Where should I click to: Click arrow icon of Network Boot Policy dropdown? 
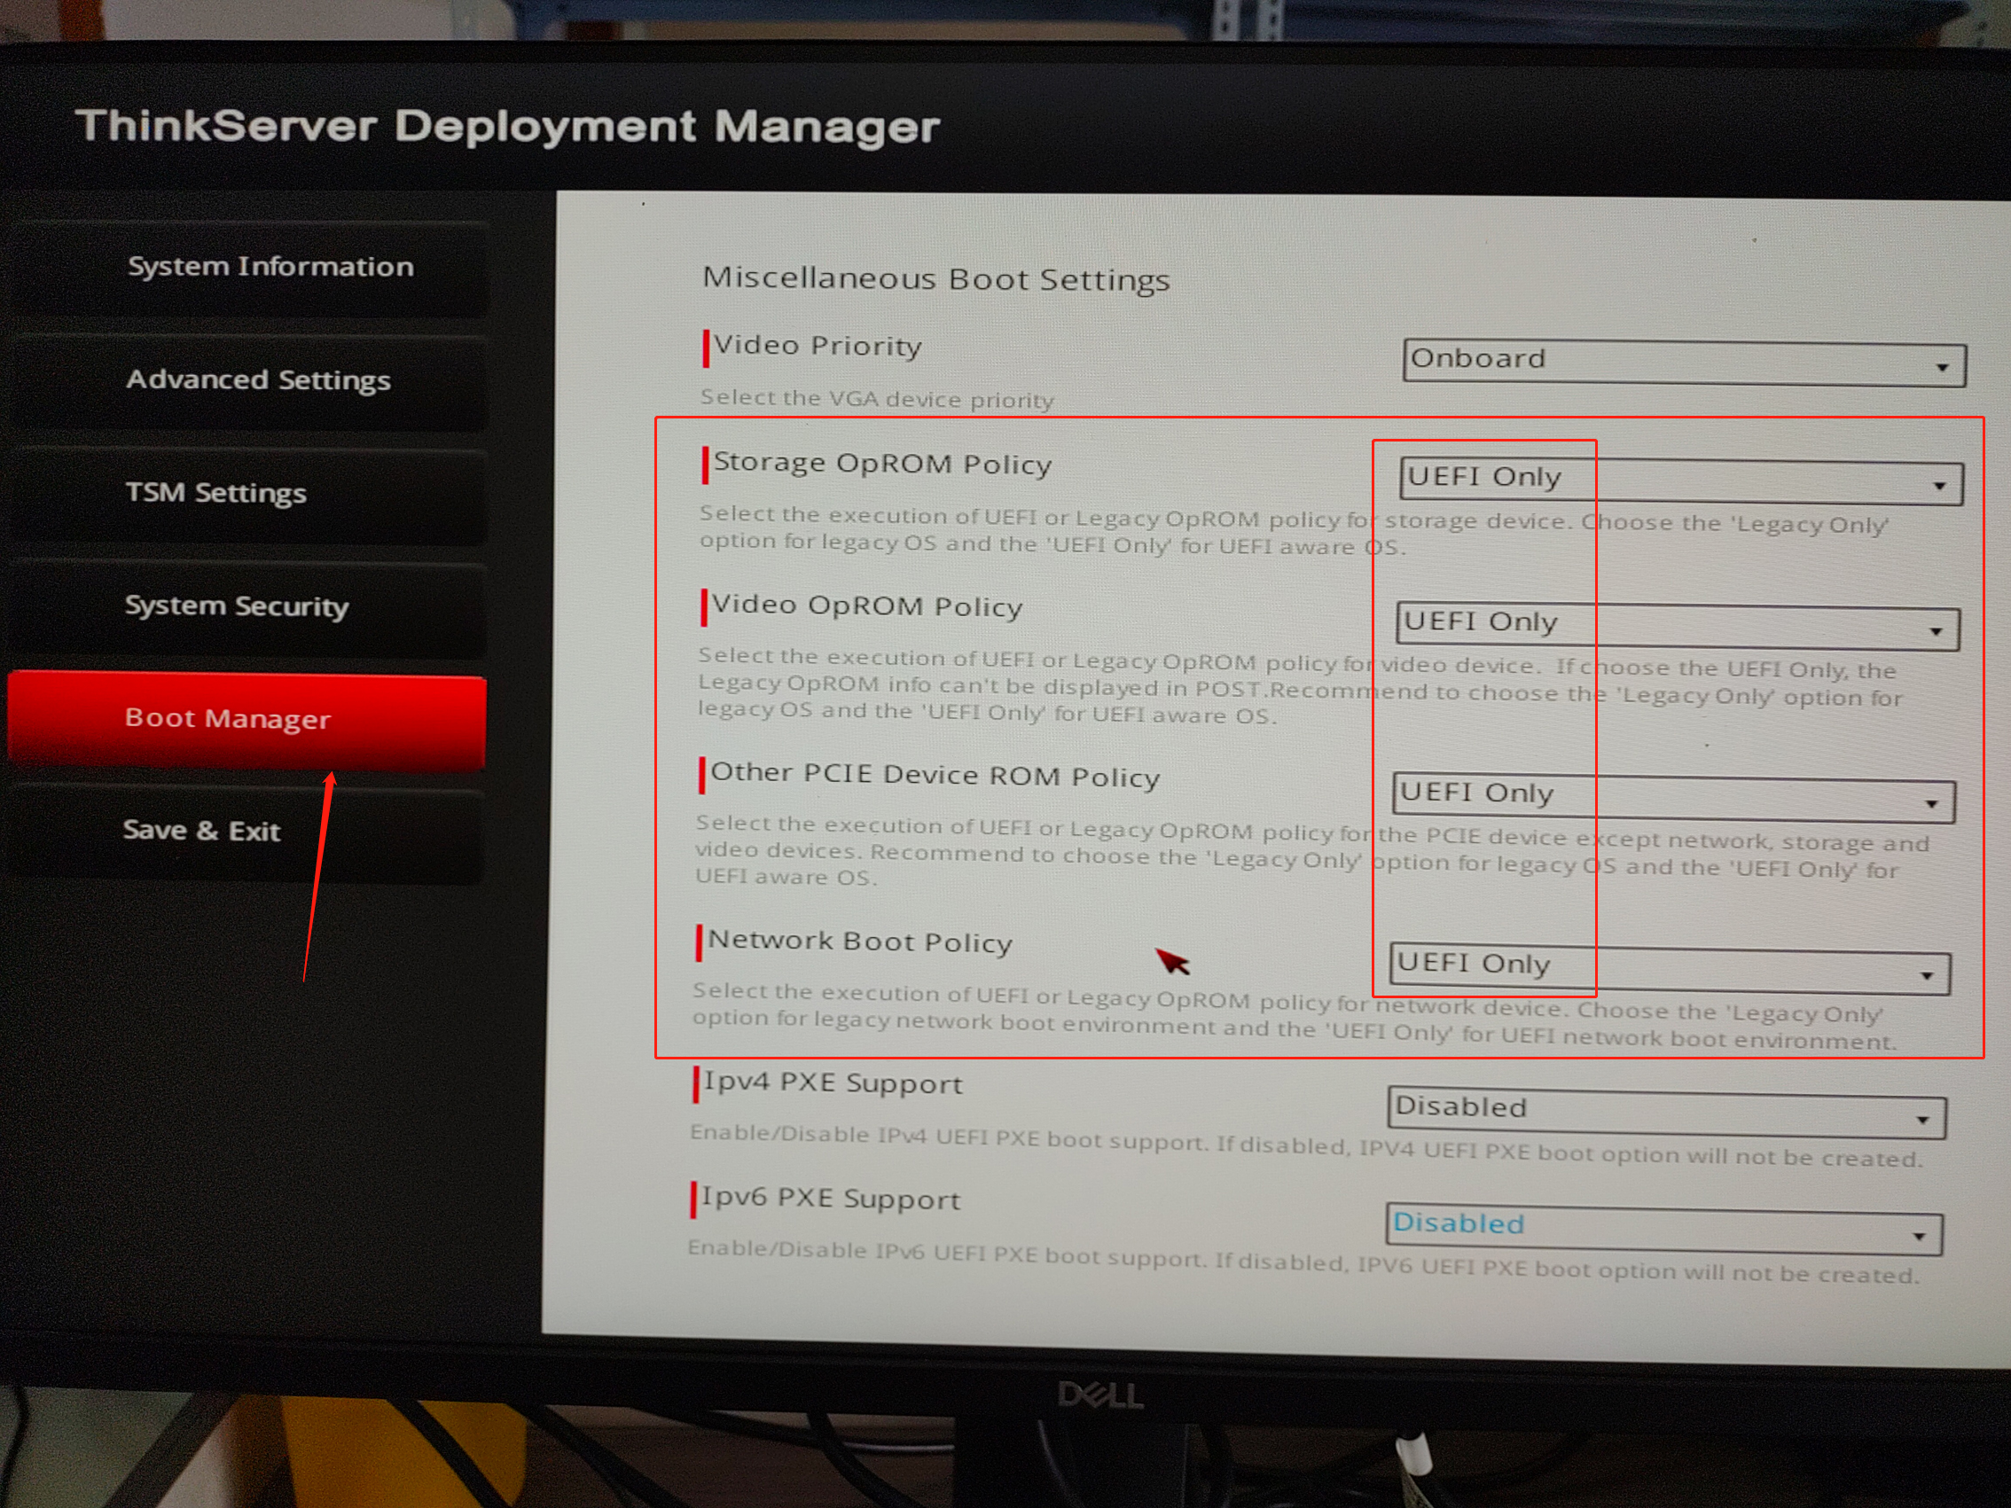point(1927,975)
